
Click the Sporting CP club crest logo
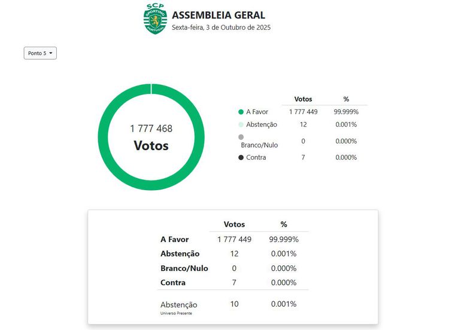coord(155,19)
